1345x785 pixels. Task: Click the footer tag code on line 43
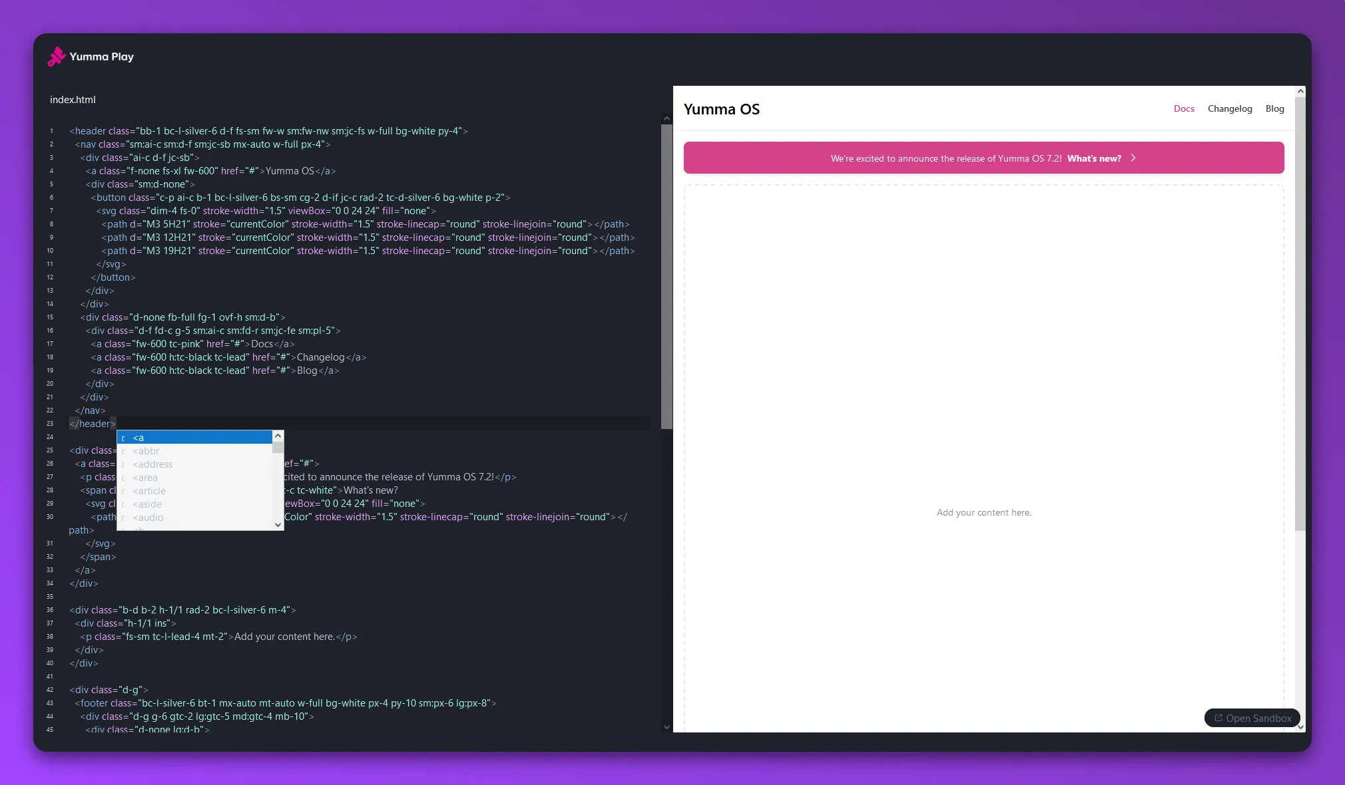pos(286,703)
